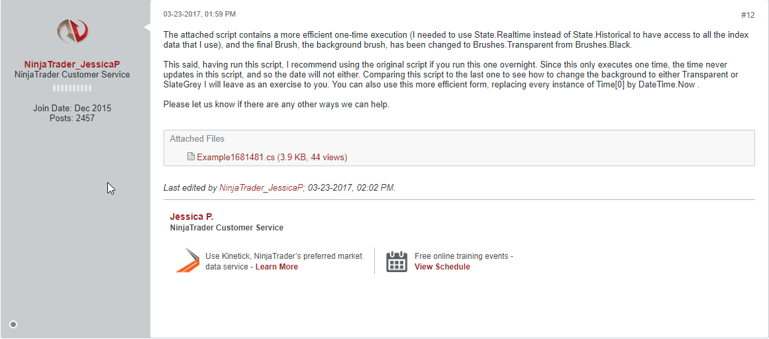
Task: Click the Kinetick preferred market data text
Action: (x=283, y=256)
